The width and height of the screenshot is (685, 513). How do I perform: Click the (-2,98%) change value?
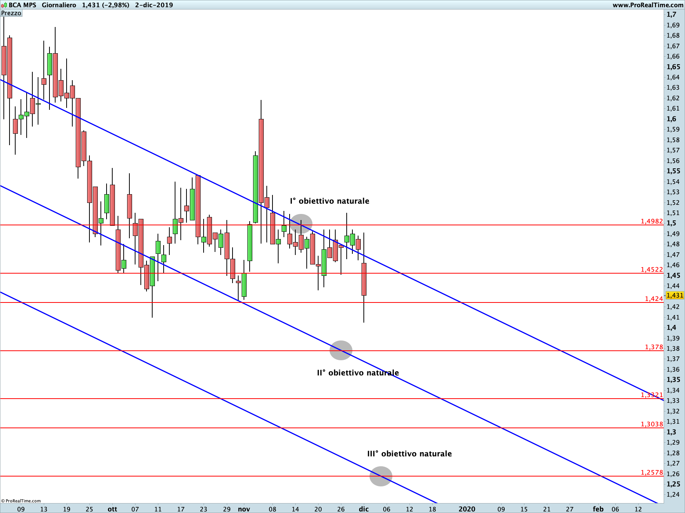point(116,5)
